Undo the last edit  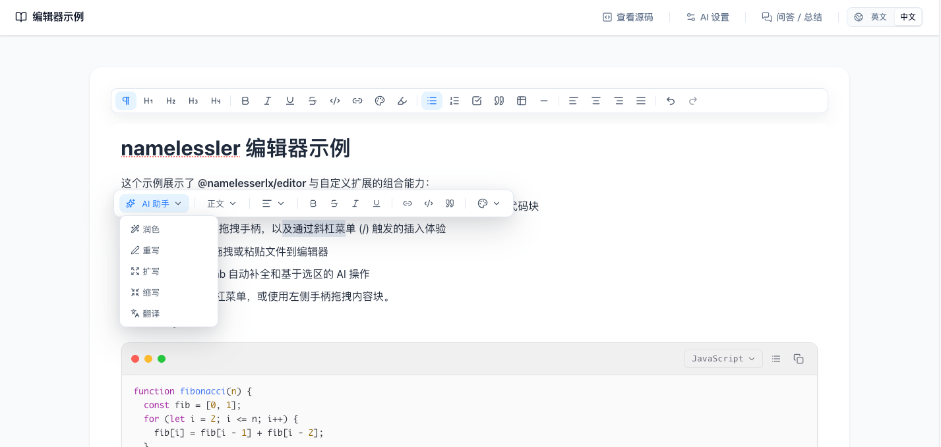pyautogui.click(x=671, y=101)
